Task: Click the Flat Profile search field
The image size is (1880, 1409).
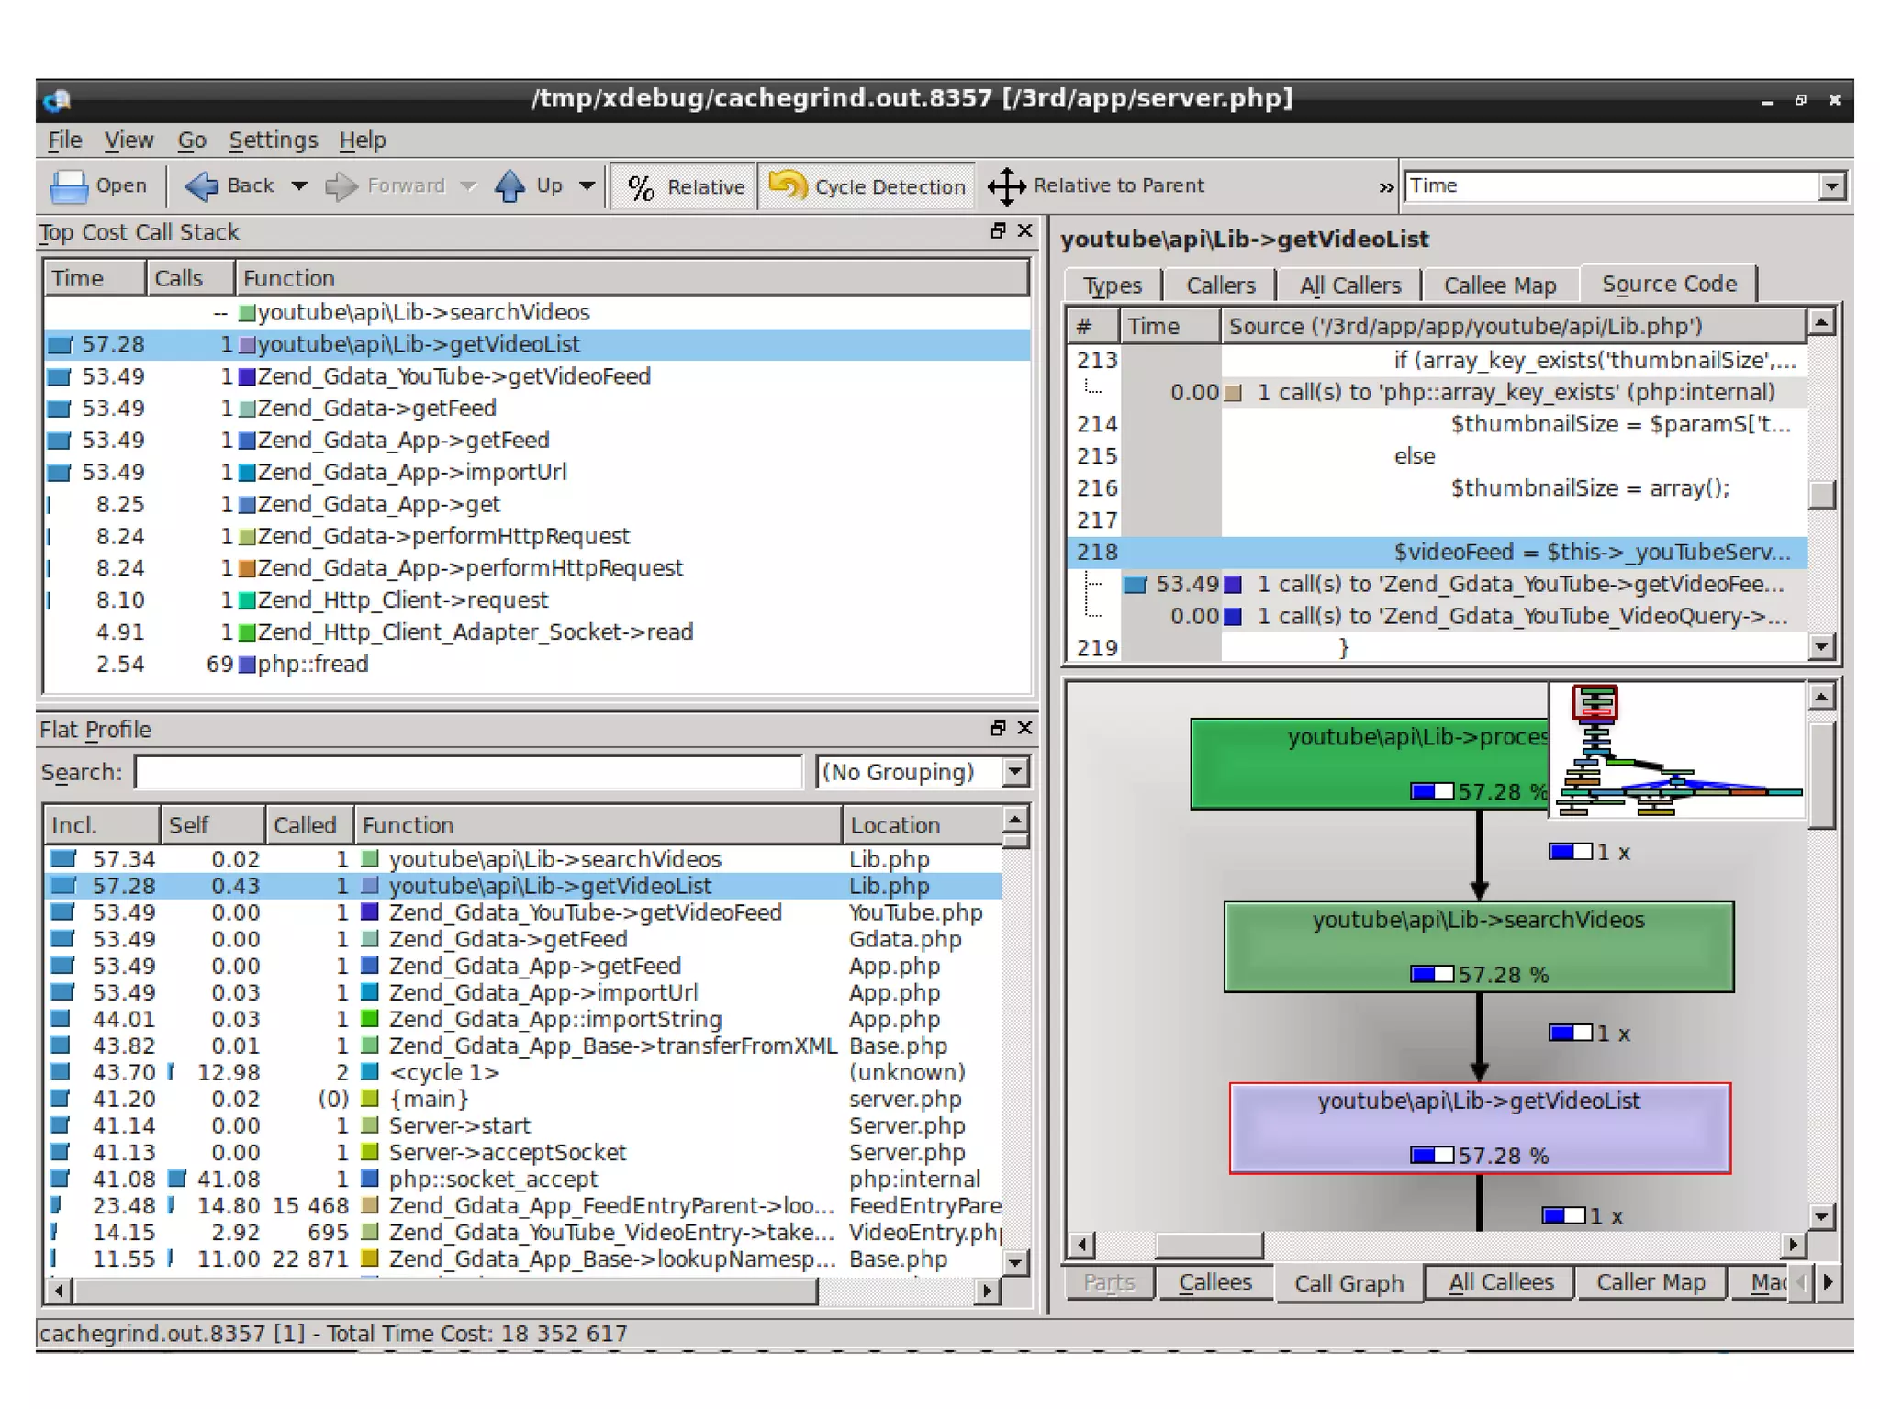Action: [468, 772]
